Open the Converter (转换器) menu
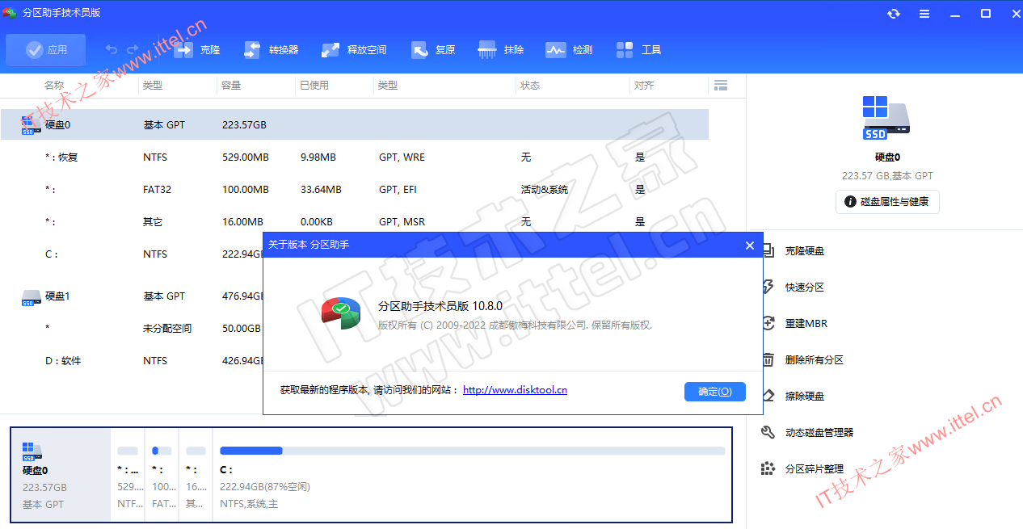This screenshot has height=529, width=1023. tap(271, 50)
